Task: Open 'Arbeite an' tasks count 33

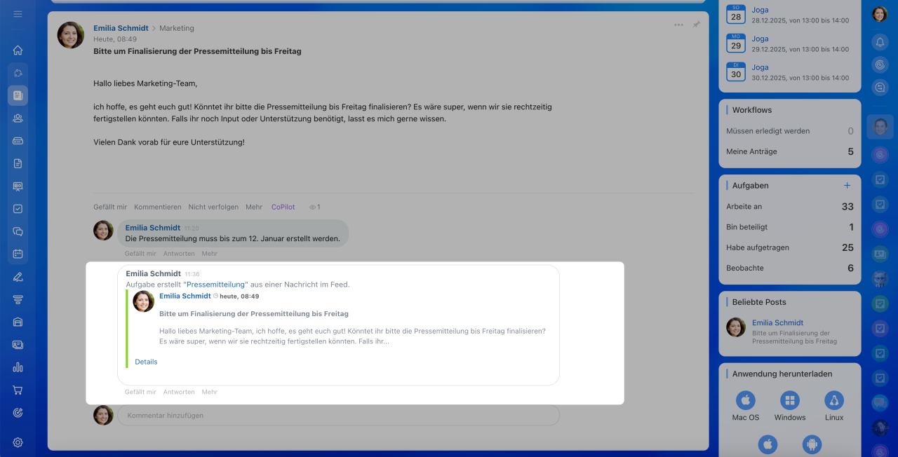Action: [790, 207]
